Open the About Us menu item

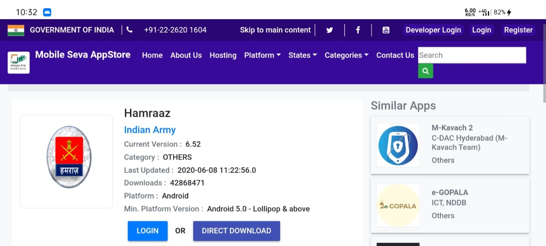click(186, 55)
